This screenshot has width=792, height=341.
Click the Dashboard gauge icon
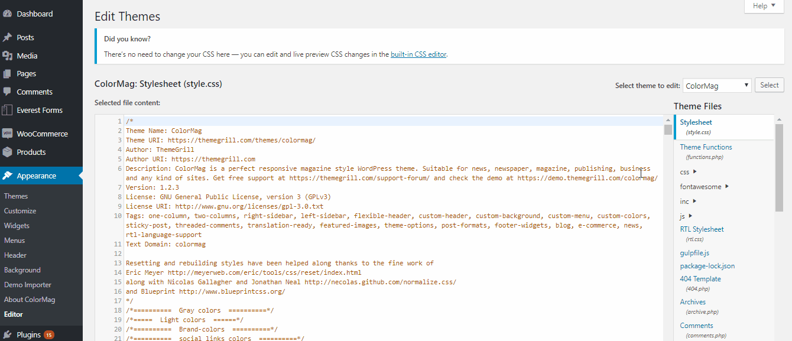click(x=8, y=14)
